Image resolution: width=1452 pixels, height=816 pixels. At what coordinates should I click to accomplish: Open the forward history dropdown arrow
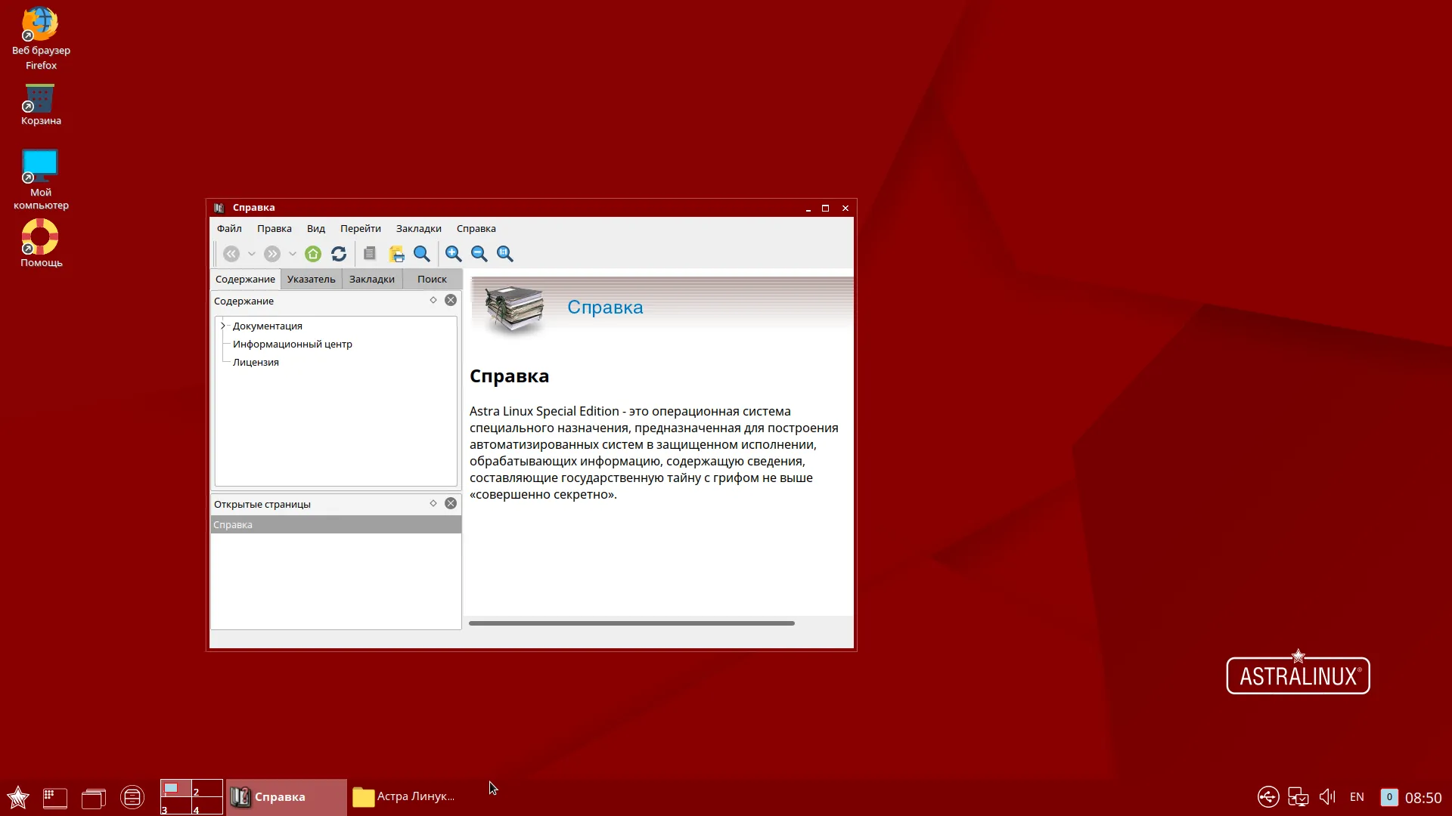(293, 254)
